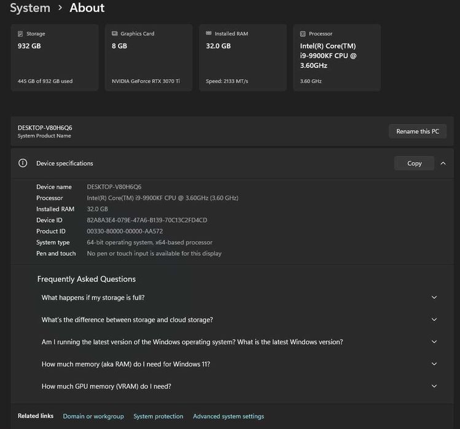Expand 'What happens if my storage is full?'
Viewport: 460px width, 429px height.
tap(434, 297)
